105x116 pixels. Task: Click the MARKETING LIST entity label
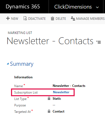(20, 33)
